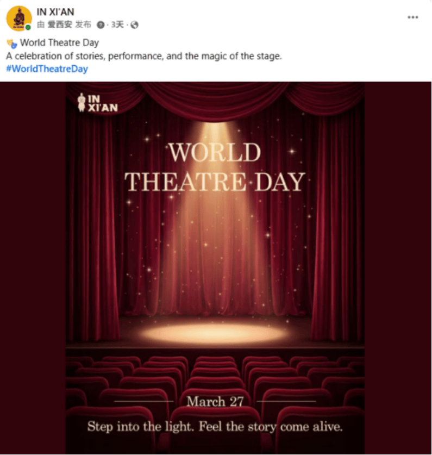Open the IN XI'AN profile avatar
The image size is (432, 455).
tap(18, 18)
